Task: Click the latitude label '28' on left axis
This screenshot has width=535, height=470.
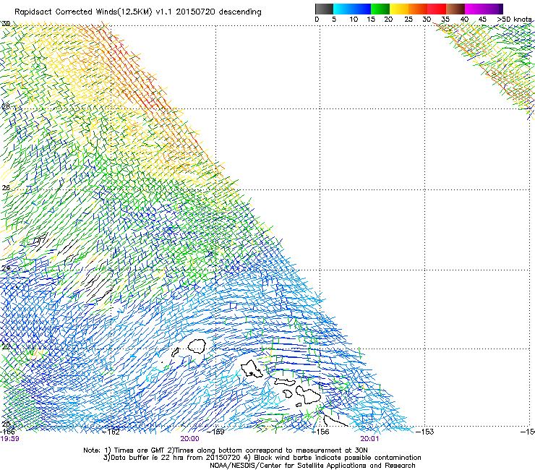Action: (6, 106)
